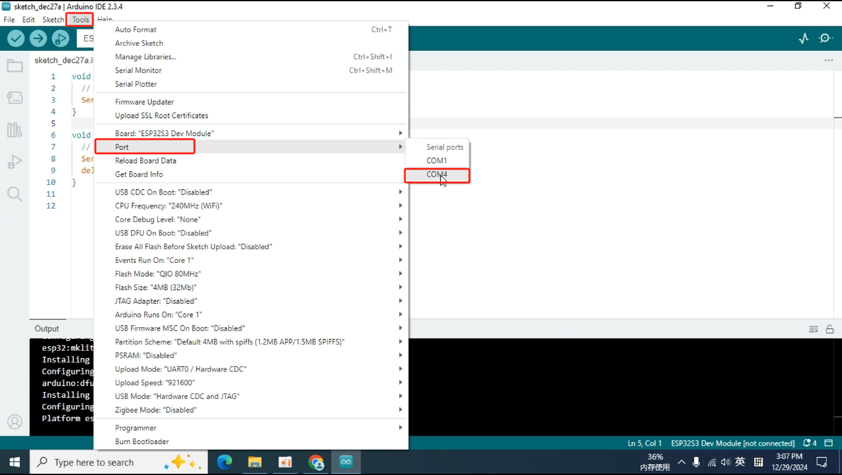Click the microphone tray icon

697,462
